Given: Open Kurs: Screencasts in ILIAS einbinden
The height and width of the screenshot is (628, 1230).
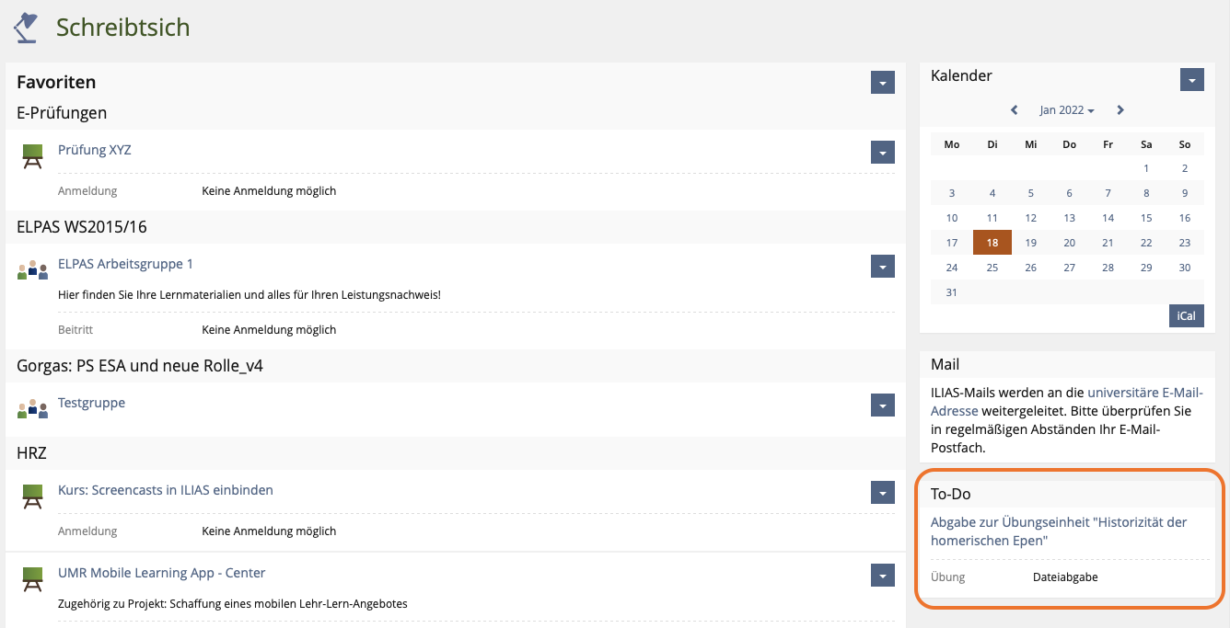Looking at the screenshot, I should pyautogui.click(x=165, y=490).
